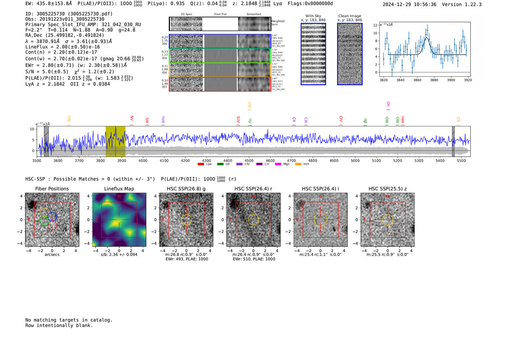The image size is (507, 345).
Task: Click the purple CIV legend swatch
Action: (x=239, y=164)
